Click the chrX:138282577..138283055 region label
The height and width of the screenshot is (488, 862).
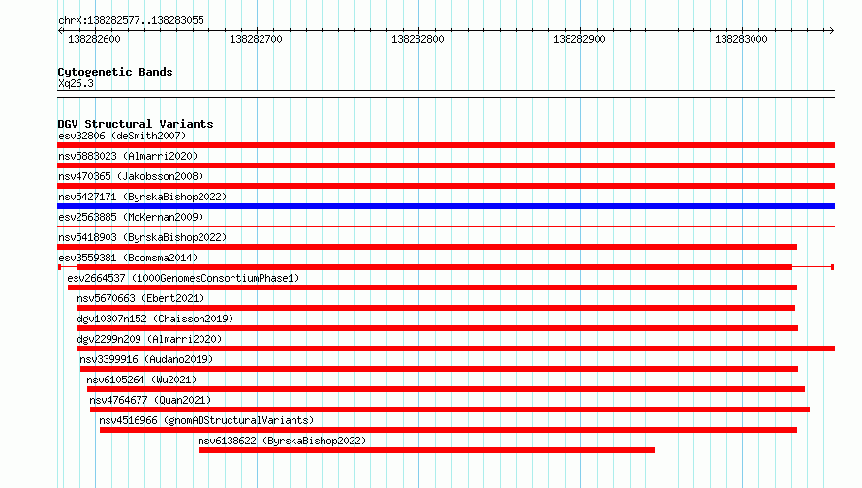[131, 20]
